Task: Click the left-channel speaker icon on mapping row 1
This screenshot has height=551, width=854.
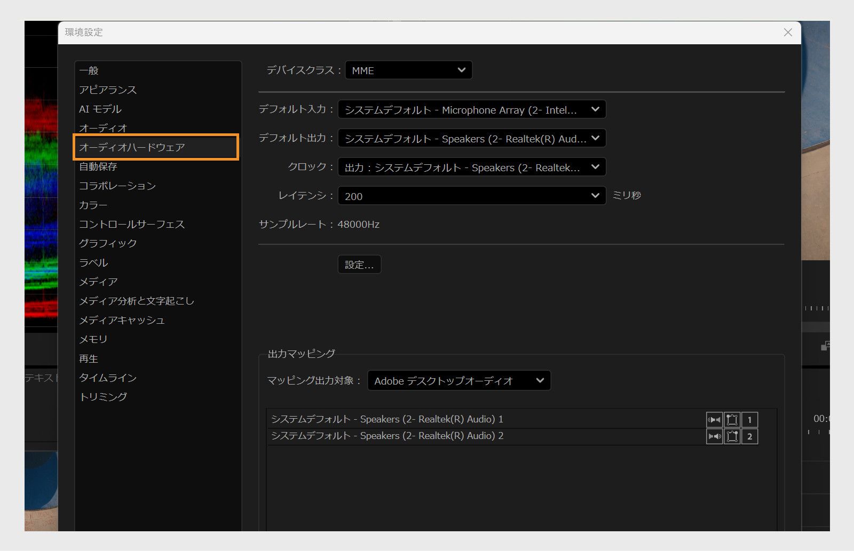Action: click(714, 419)
